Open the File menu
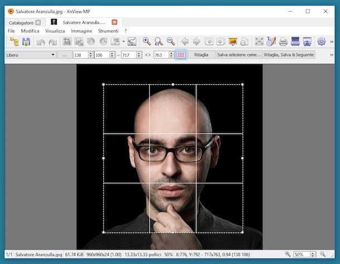The width and height of the screenshot is (340, 264). point(11,31)
